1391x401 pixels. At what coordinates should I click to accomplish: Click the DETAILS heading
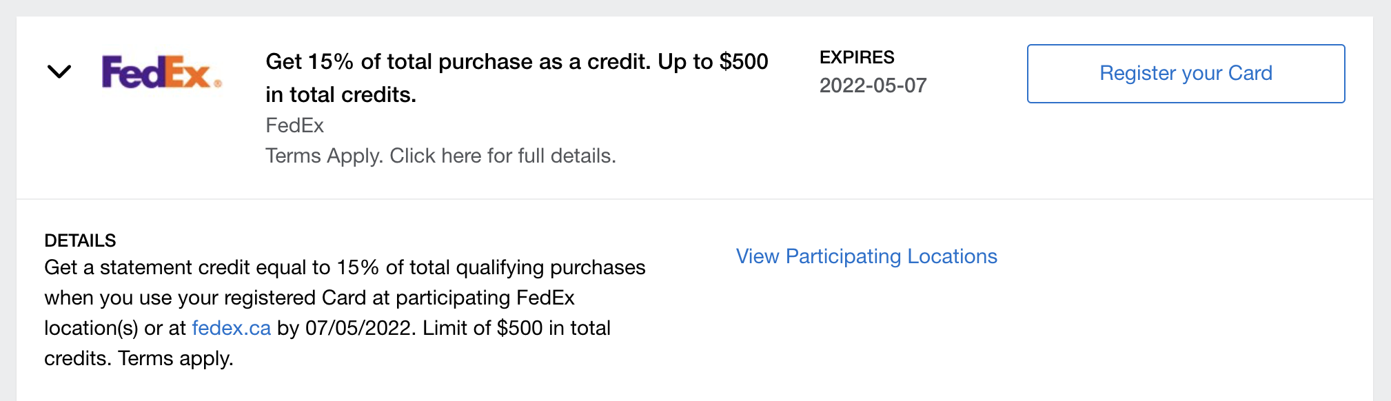pos(80,240)
